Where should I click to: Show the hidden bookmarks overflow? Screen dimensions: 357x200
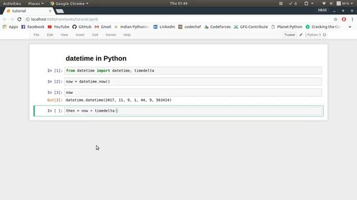(350, 27)
